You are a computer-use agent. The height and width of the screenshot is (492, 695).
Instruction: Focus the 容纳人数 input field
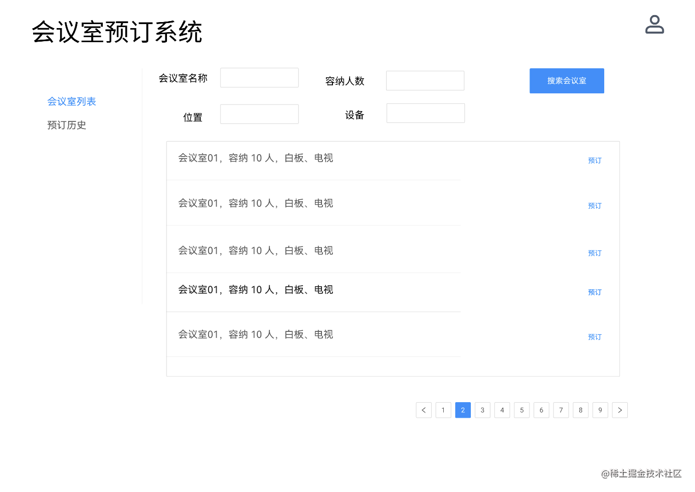[425, 81]
